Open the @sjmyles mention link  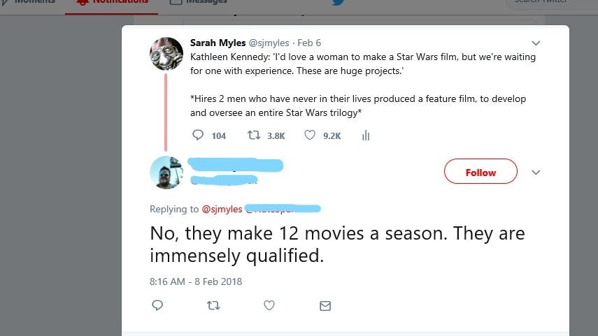[x=222, y=209]
